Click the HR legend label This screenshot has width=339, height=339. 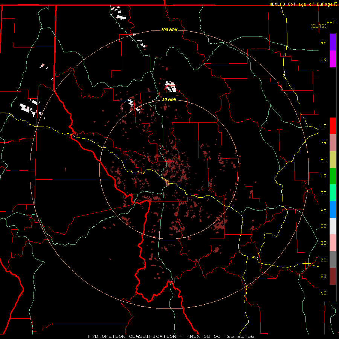point(323,176)
